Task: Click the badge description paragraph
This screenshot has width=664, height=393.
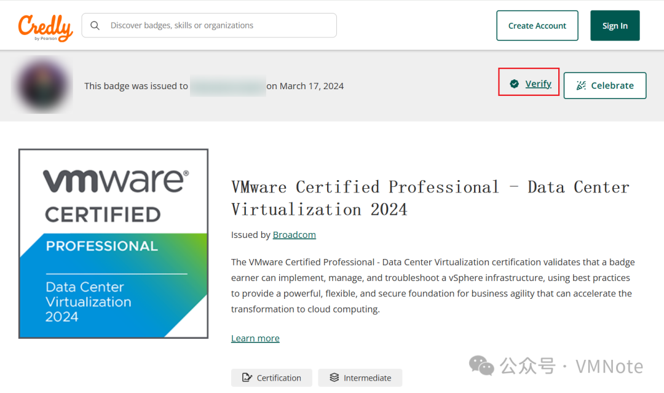Action: pos(433,285)
